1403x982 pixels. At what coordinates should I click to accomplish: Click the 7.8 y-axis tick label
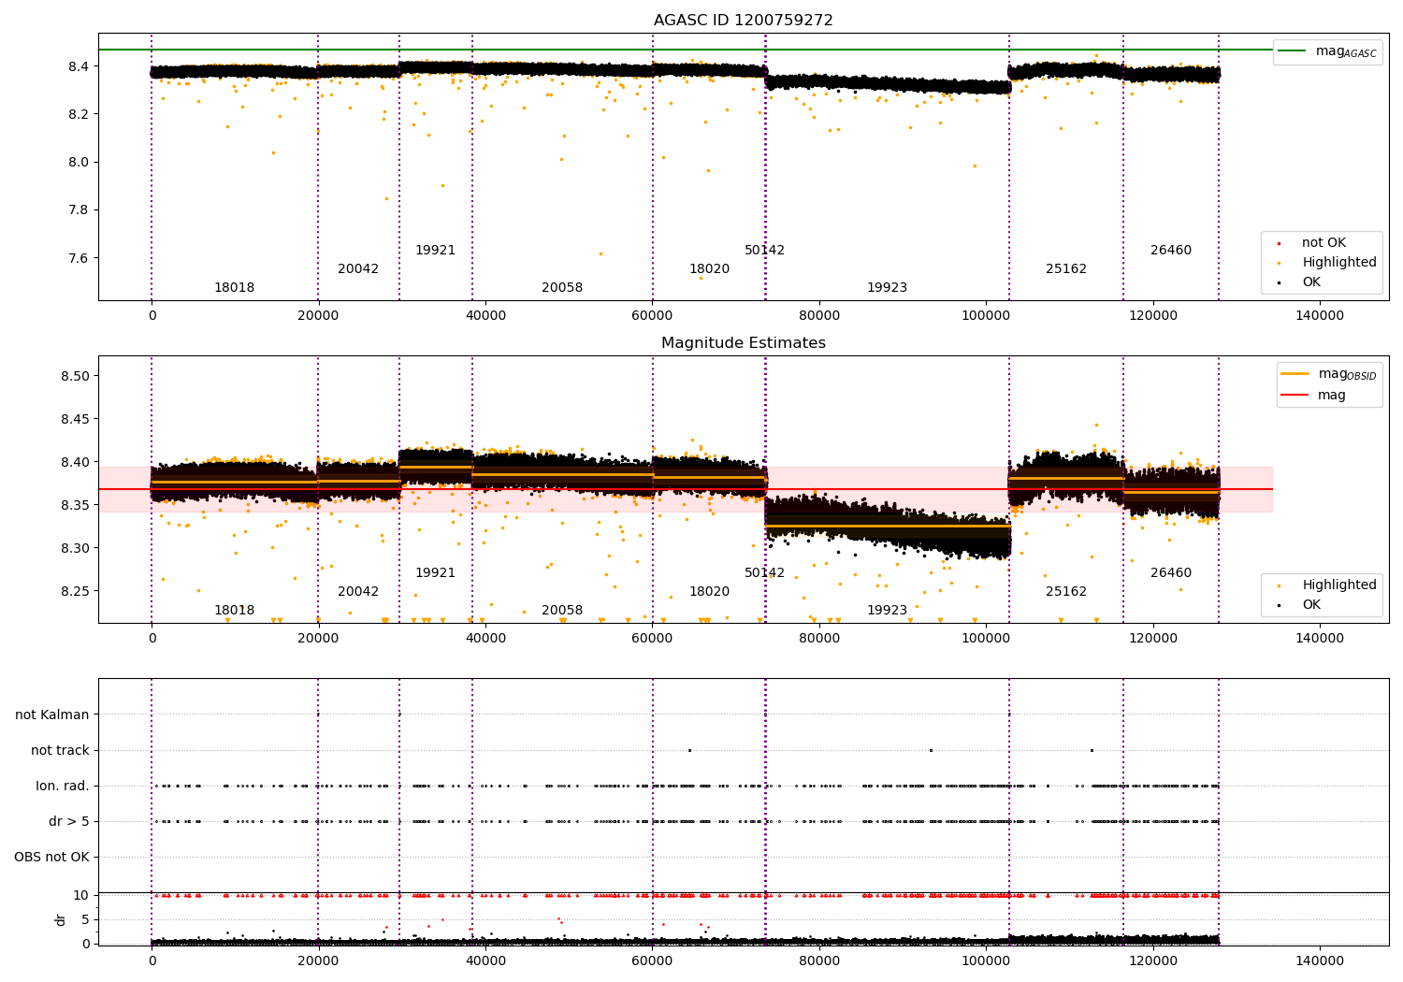click(79, 209)
